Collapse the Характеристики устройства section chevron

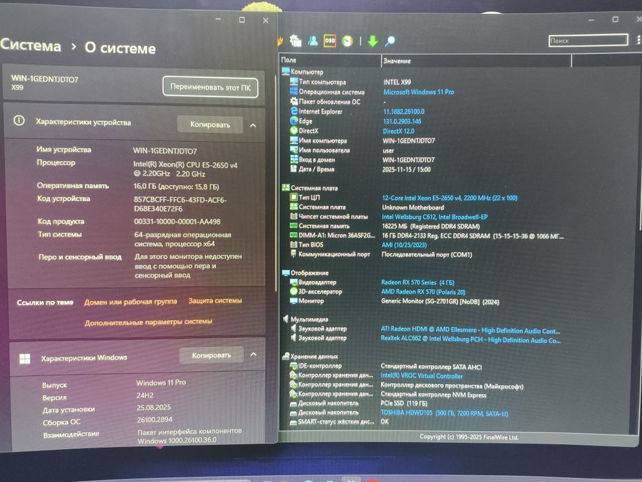(253, 125)
